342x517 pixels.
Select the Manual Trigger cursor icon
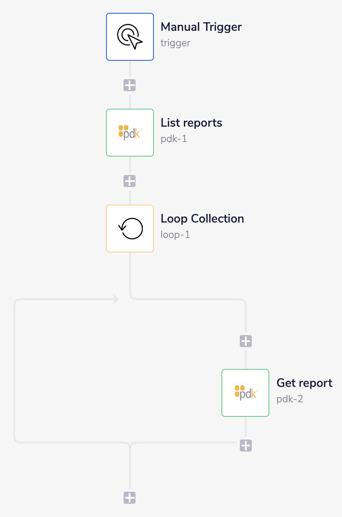130,36
